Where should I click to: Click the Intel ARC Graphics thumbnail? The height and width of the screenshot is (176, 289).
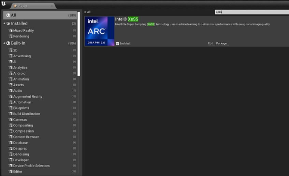[x=100, y=31]
